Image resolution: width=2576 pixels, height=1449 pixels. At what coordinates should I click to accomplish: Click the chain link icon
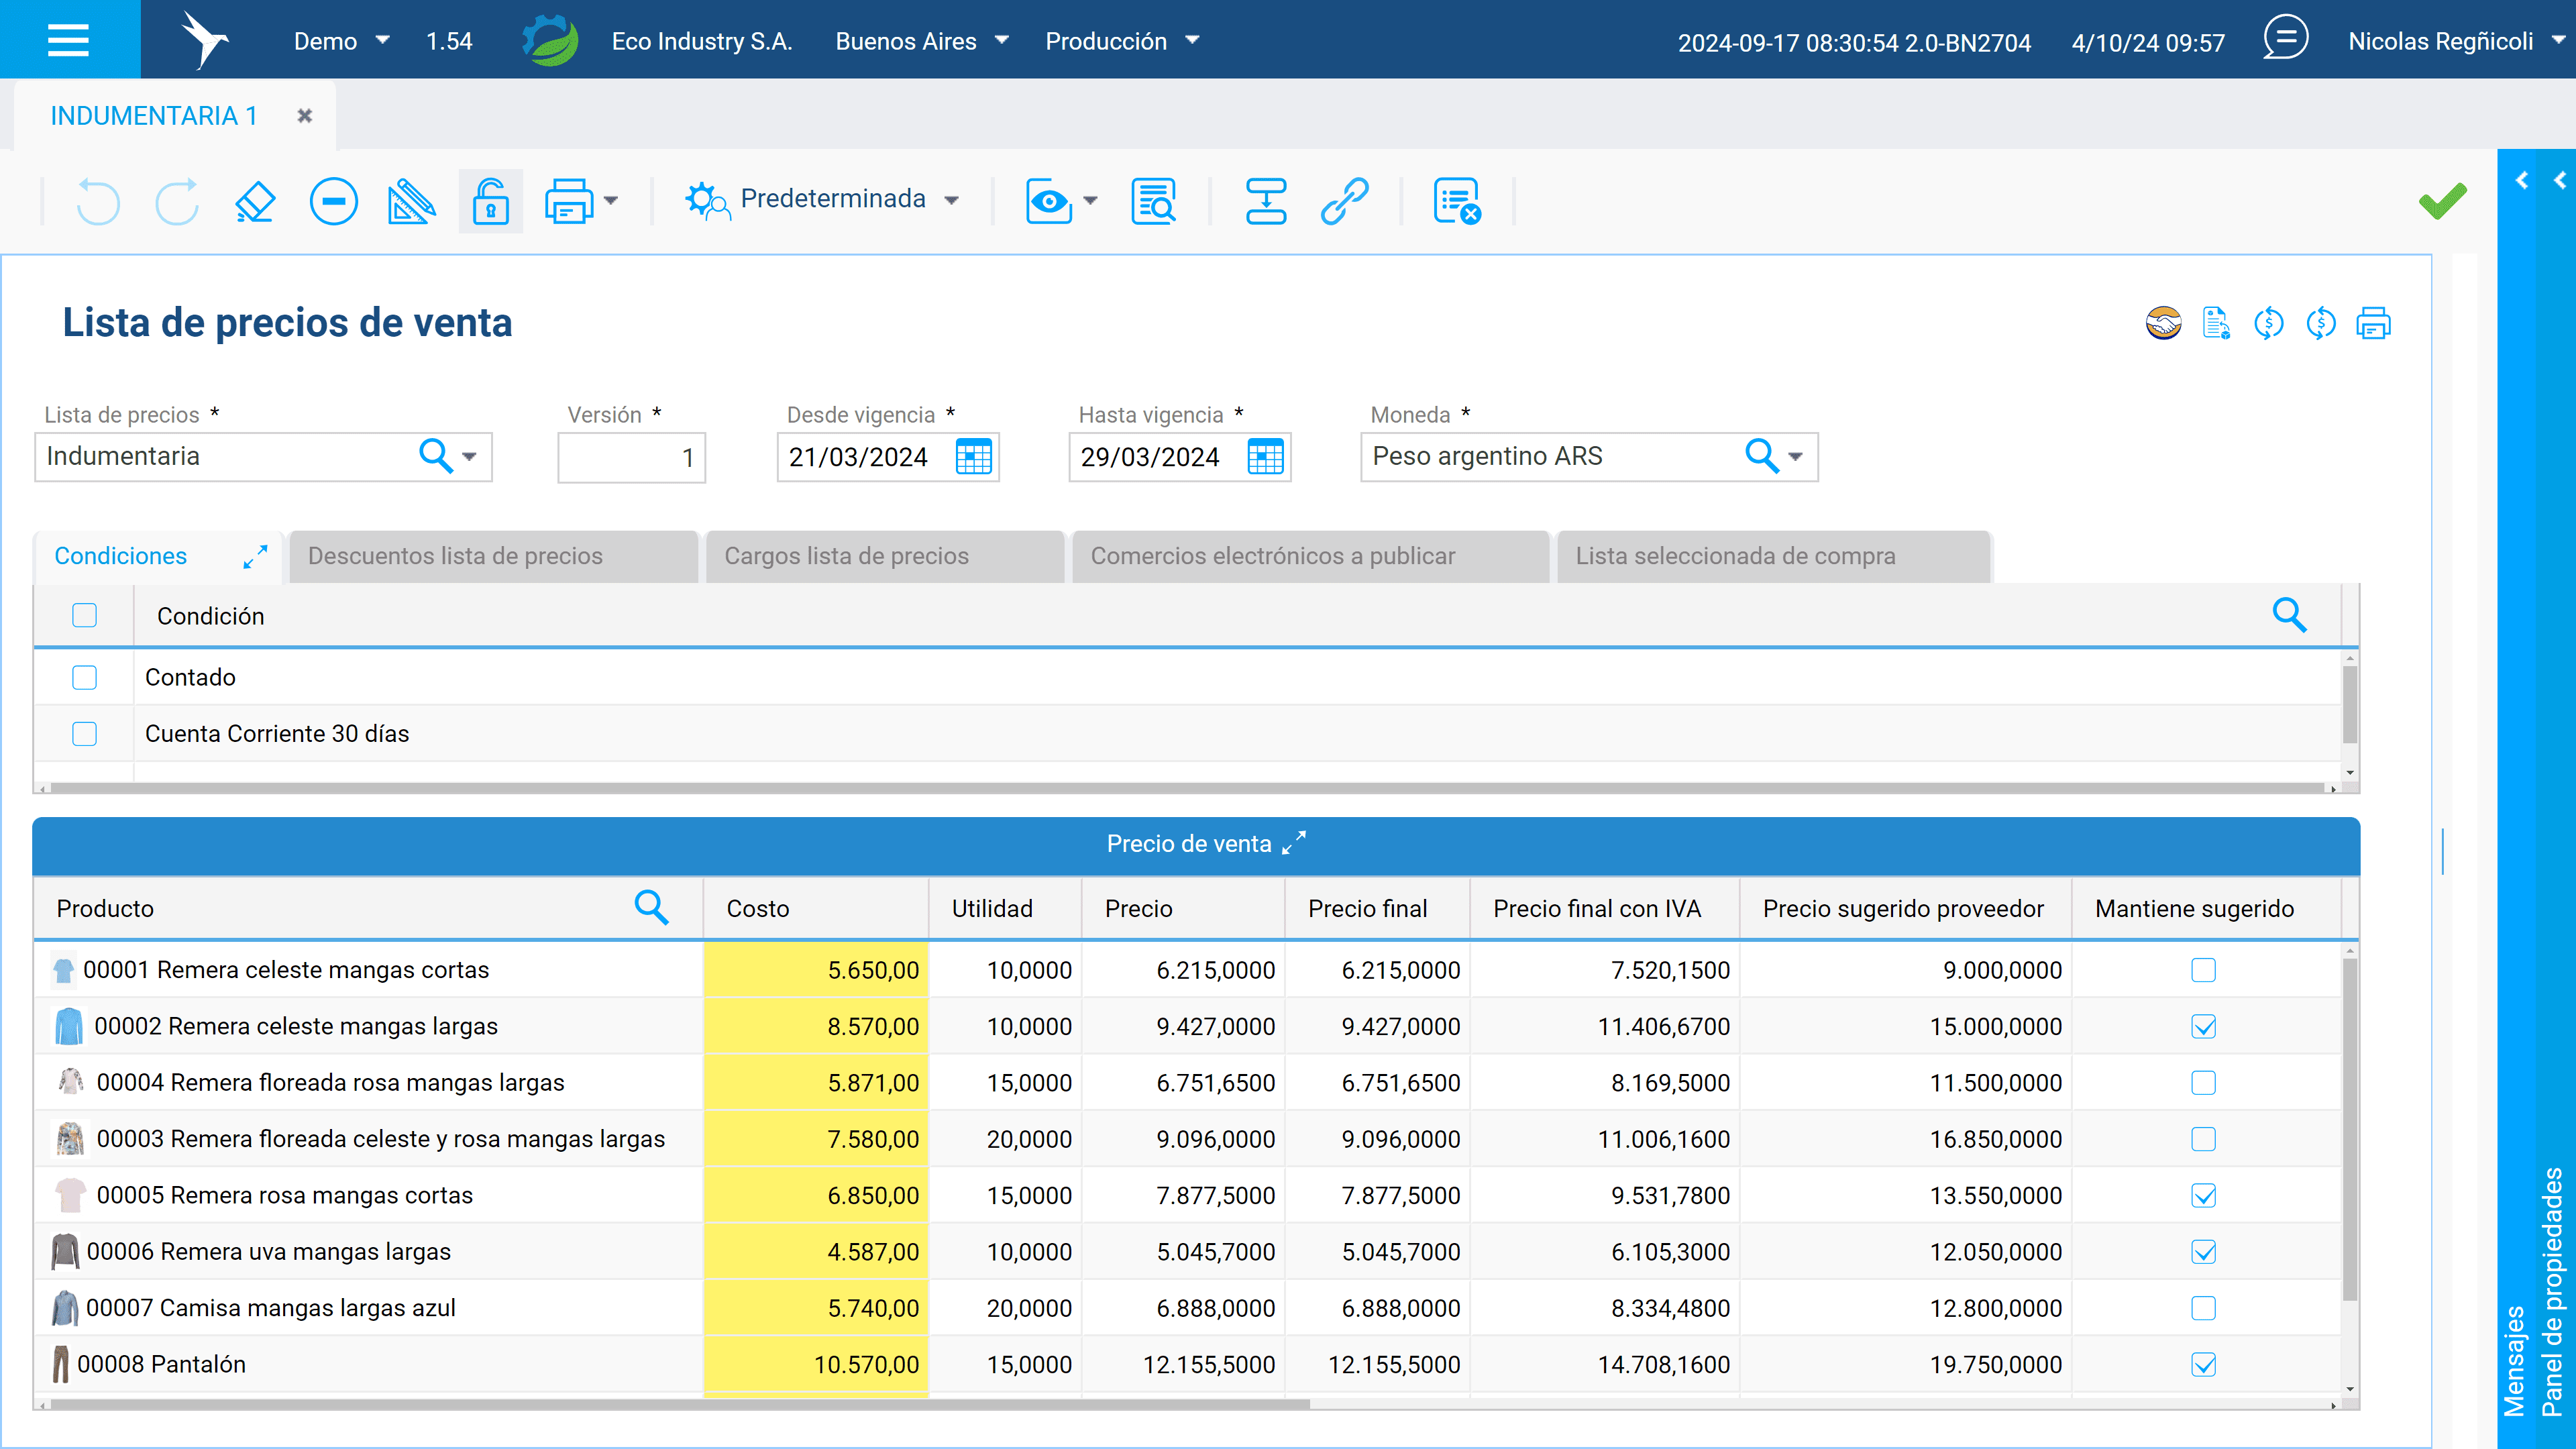1344,202
